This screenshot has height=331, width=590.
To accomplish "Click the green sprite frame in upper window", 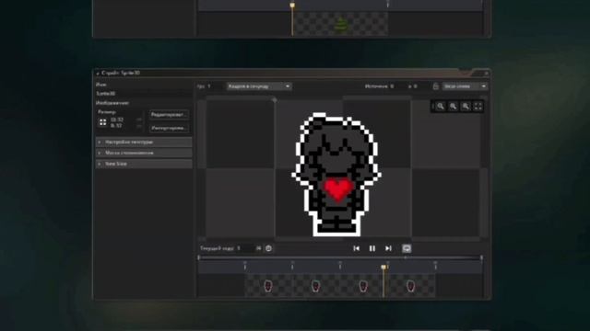I will tap(341, 25).
